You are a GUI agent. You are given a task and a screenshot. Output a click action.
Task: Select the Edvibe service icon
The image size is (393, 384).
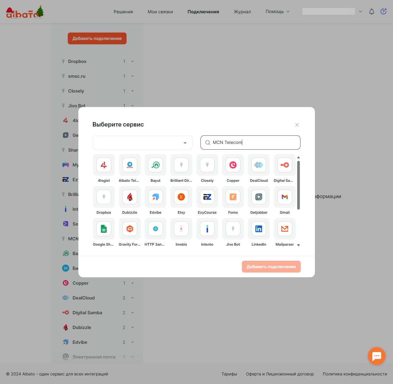tap(156, 197)
